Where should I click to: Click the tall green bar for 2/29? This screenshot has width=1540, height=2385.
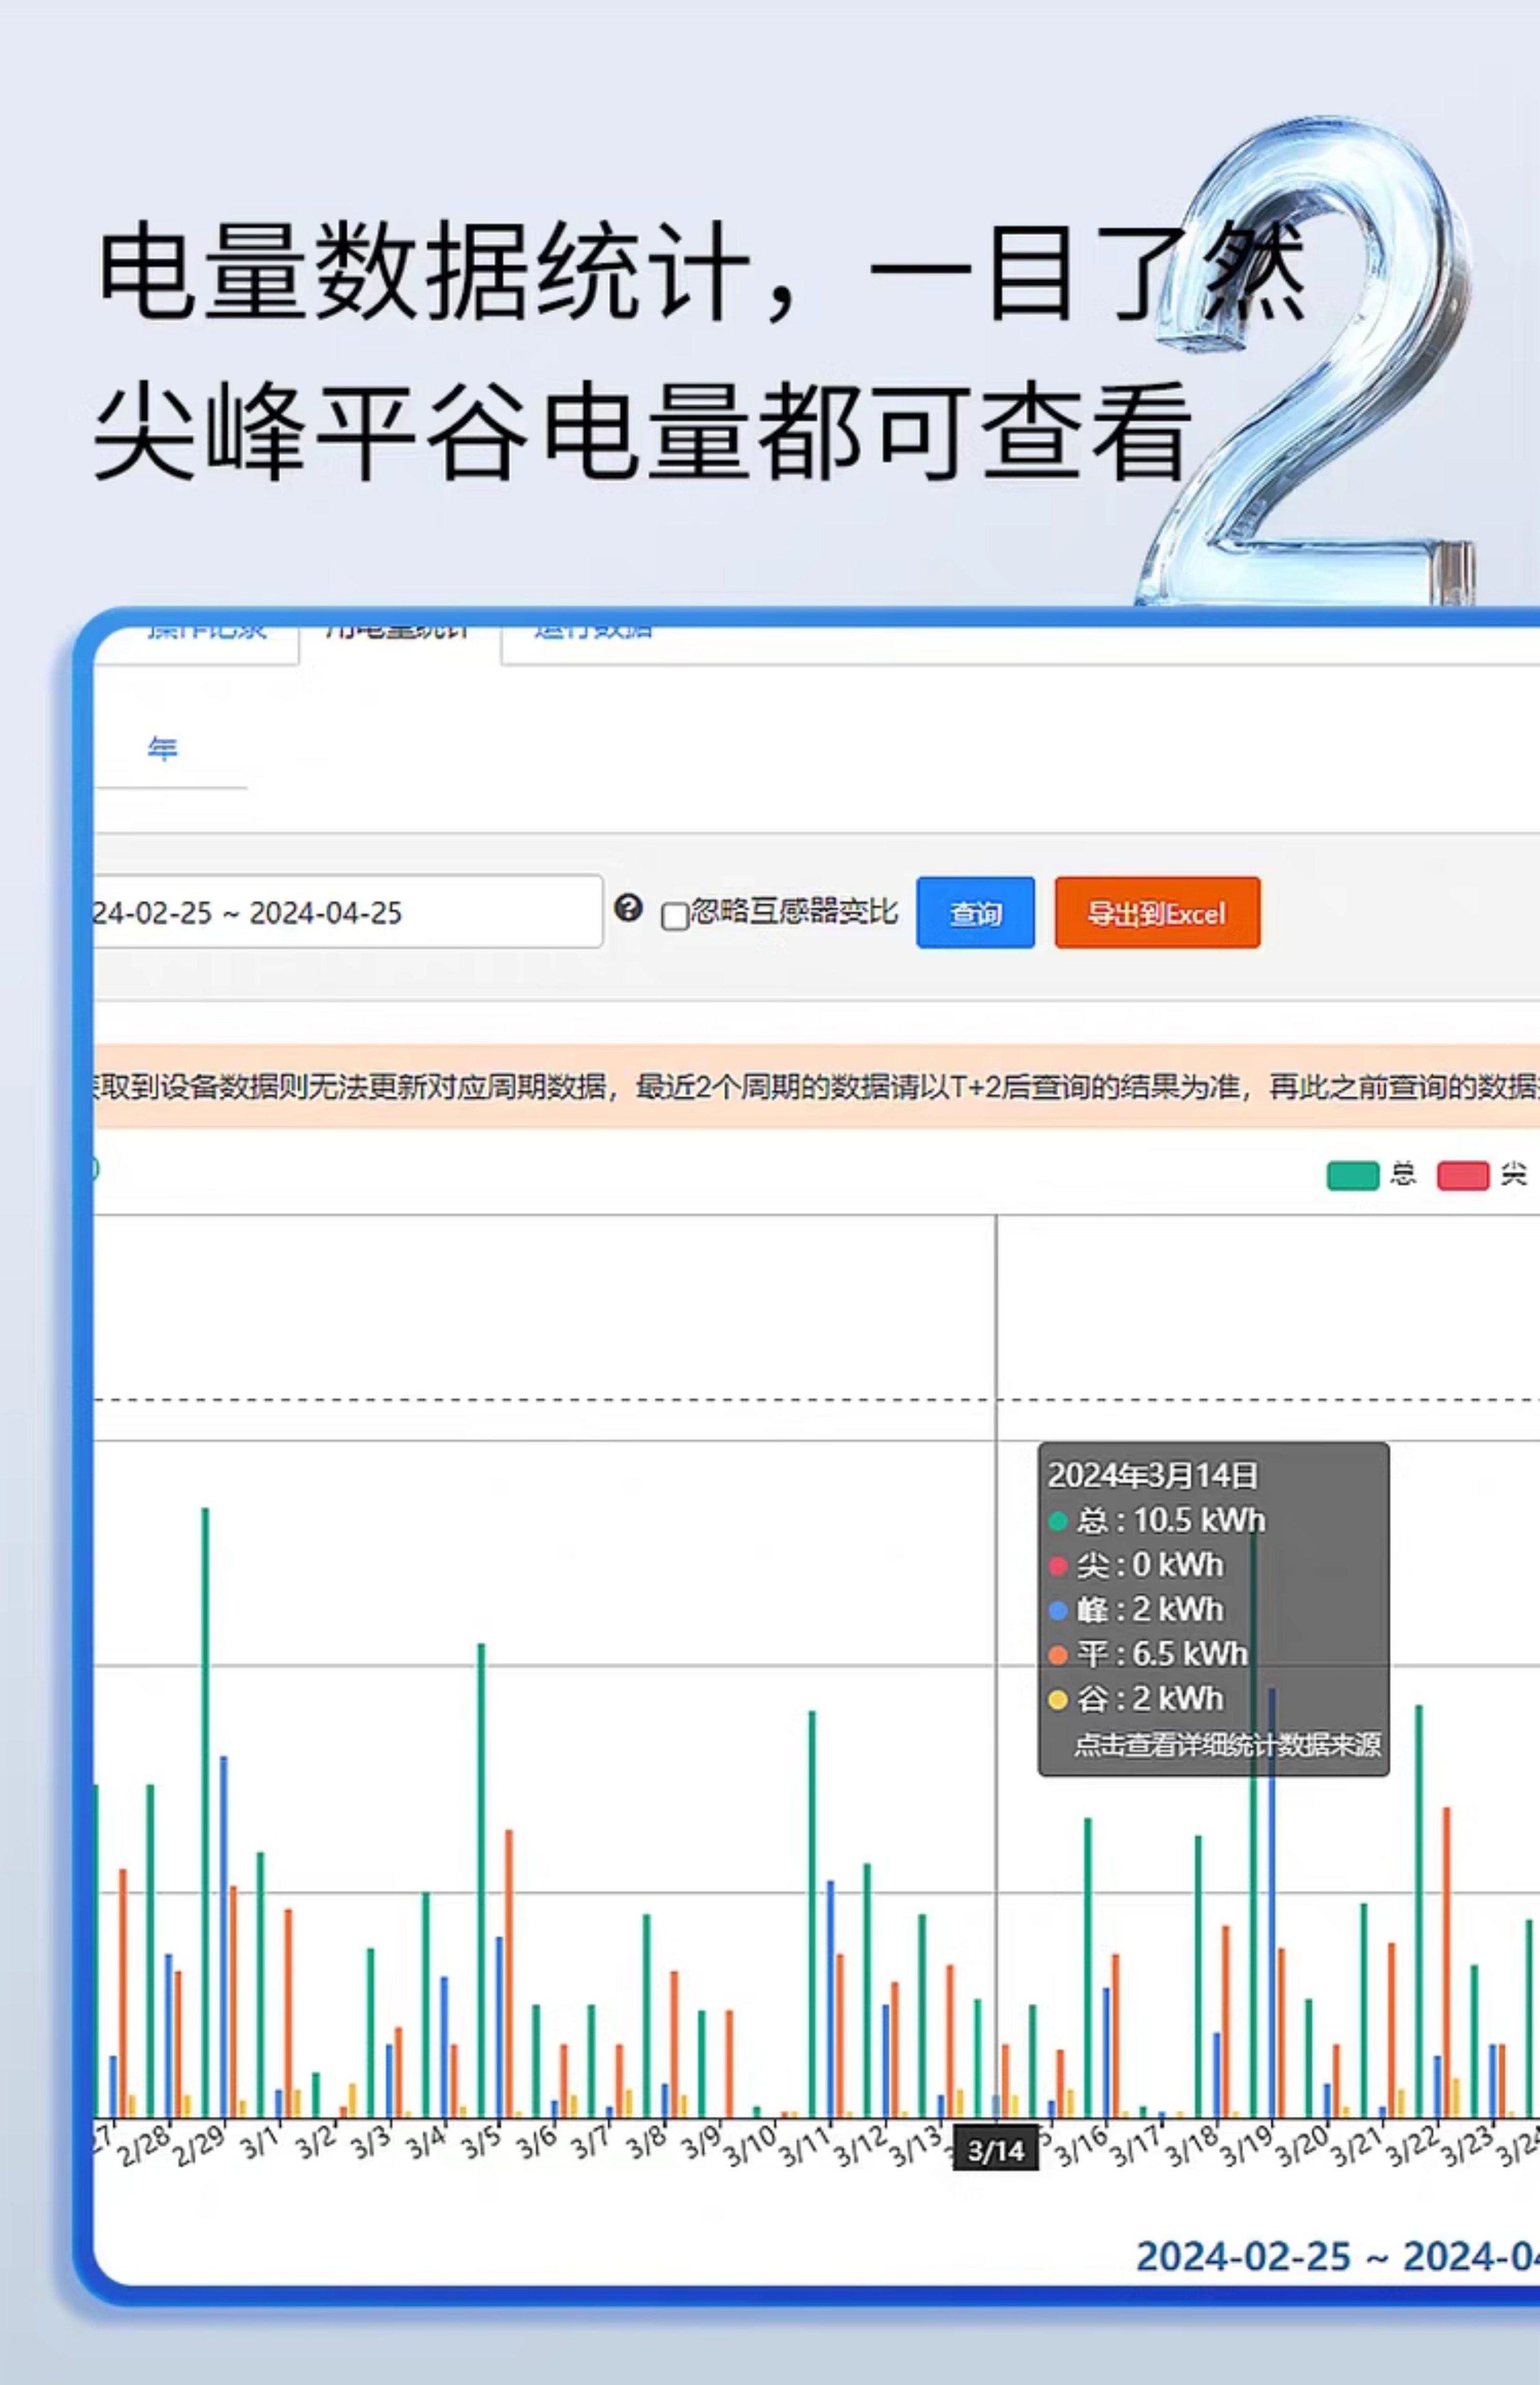205,1812
